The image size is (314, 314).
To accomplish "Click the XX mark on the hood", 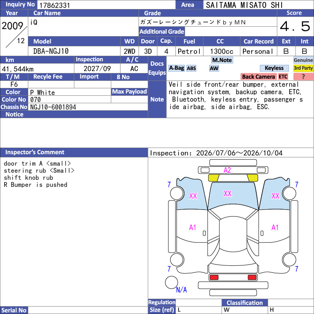I will tap(228, 194).
